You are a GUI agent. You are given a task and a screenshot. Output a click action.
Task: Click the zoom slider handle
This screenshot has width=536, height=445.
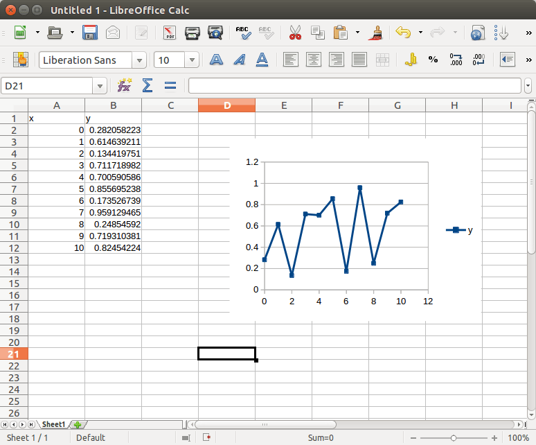click(x=454, y=438)
